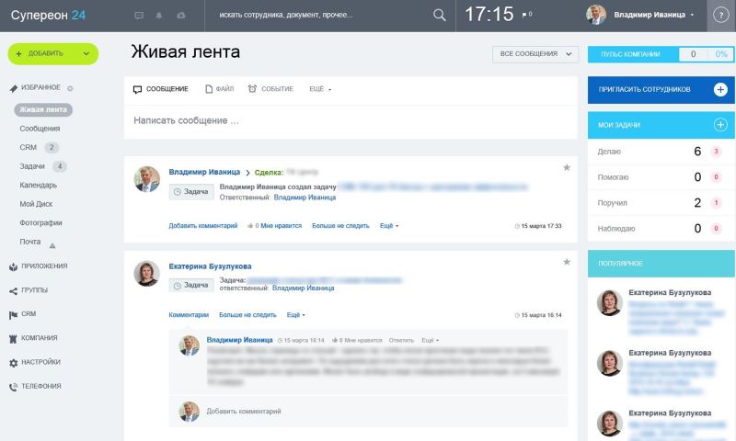Select the Событие tab in composer
Image resolution: width=736 pixels, height=441 pixels.
(x=270, y=89)
